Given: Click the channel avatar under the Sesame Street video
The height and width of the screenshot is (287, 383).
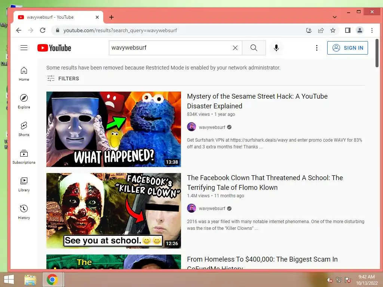Looking at the screenshot, I should tap(191, 127).
